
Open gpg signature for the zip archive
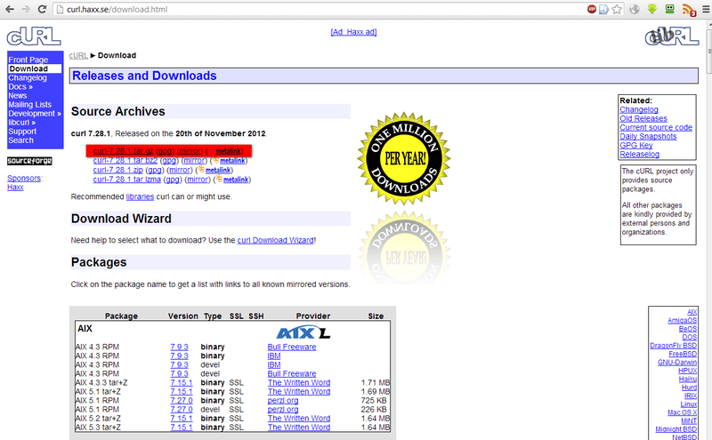155,170
